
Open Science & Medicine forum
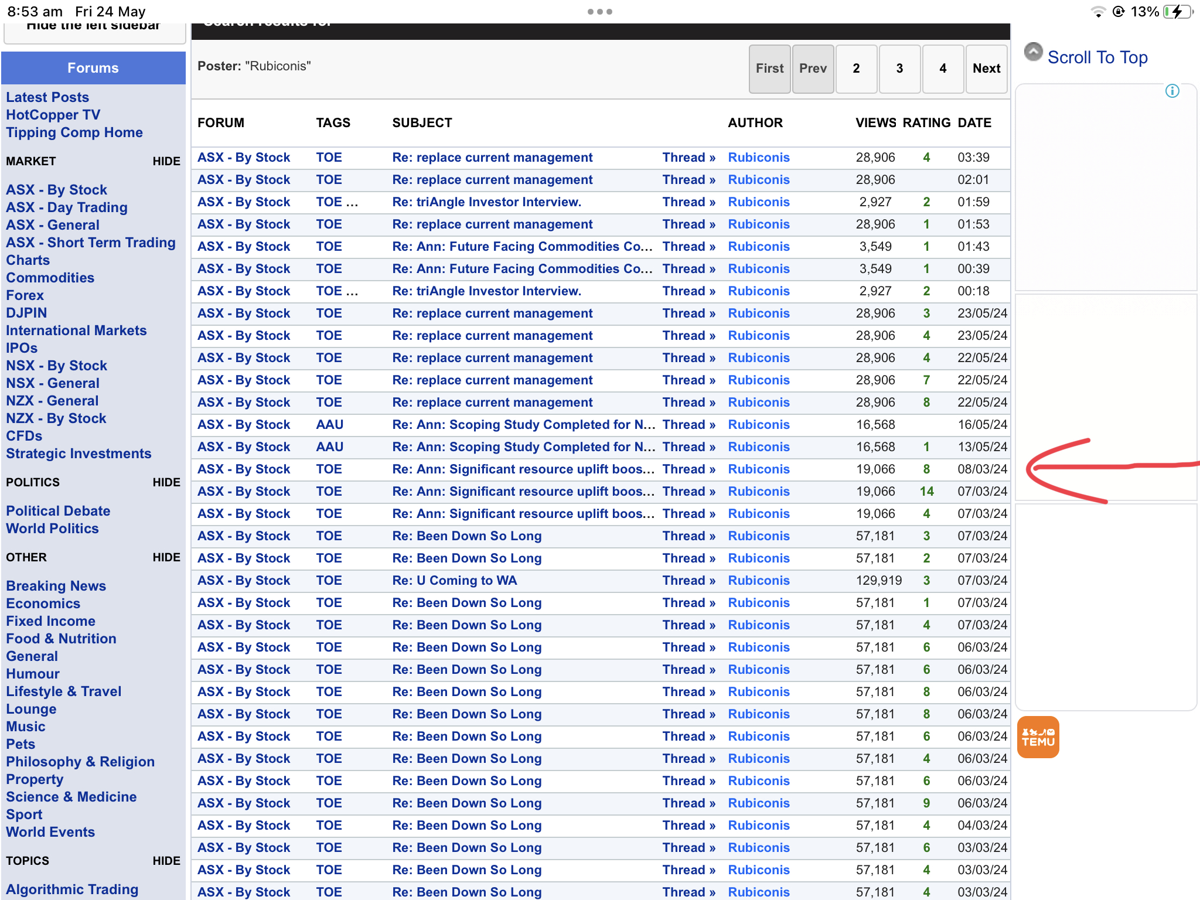[71, 797]
